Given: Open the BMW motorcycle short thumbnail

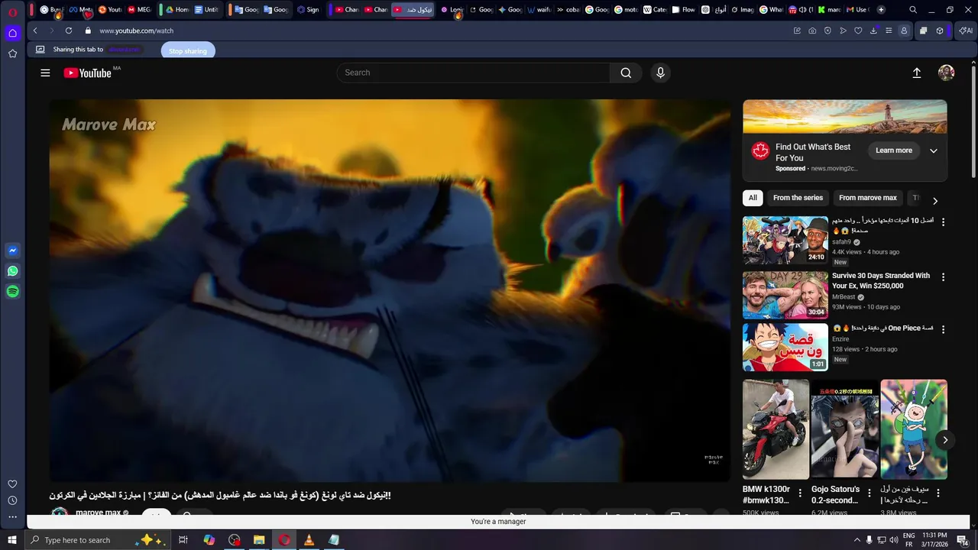Looking at the screenshot, I should pyautogui.click(x=776, y=429).
